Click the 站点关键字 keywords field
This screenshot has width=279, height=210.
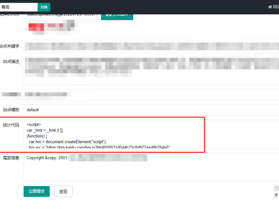[152, 46]
